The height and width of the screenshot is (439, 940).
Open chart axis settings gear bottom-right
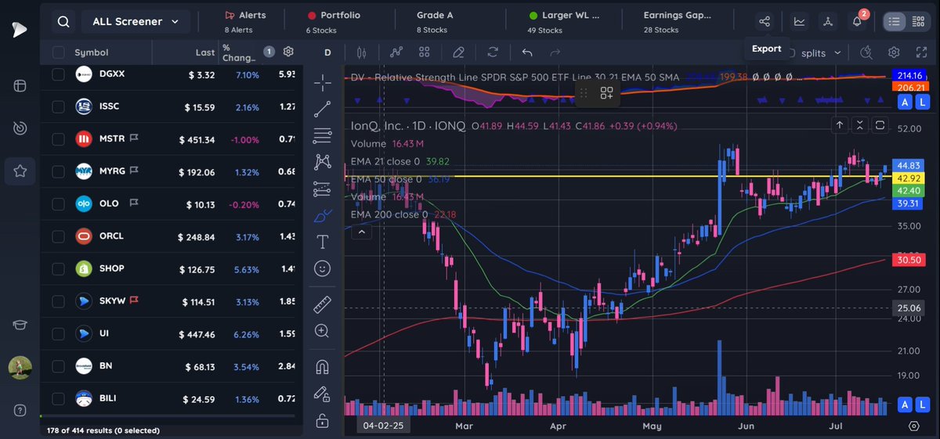(x=913, y=426)
